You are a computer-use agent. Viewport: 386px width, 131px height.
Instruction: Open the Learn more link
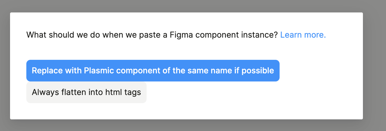[x=303, y=35]
